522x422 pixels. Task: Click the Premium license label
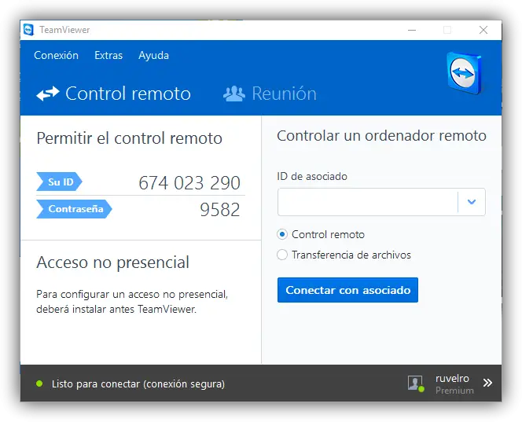[x=454, y=391]
